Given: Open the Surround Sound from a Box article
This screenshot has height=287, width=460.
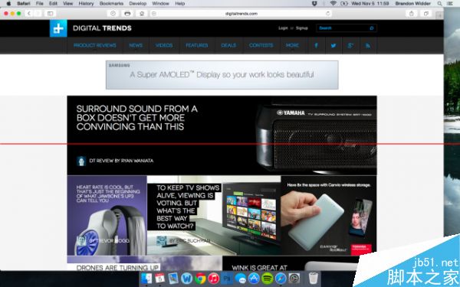Looking at the screenshot, I should pyautogui.click(x=137, y=118).
